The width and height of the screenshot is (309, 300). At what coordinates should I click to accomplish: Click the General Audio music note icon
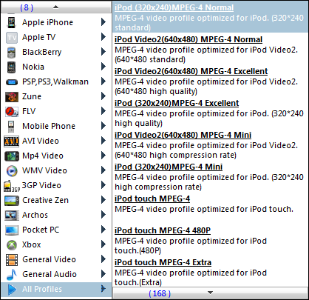[x=12, y=275]
